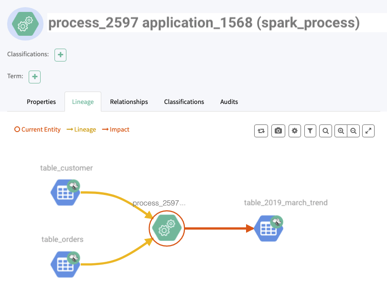Select the table_customer node
Image resolution: width=387 pixels, height=288 pixels.
tap(64, 193)
